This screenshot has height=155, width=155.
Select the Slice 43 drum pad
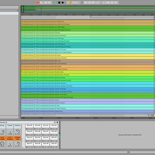[x=46, y=138]
